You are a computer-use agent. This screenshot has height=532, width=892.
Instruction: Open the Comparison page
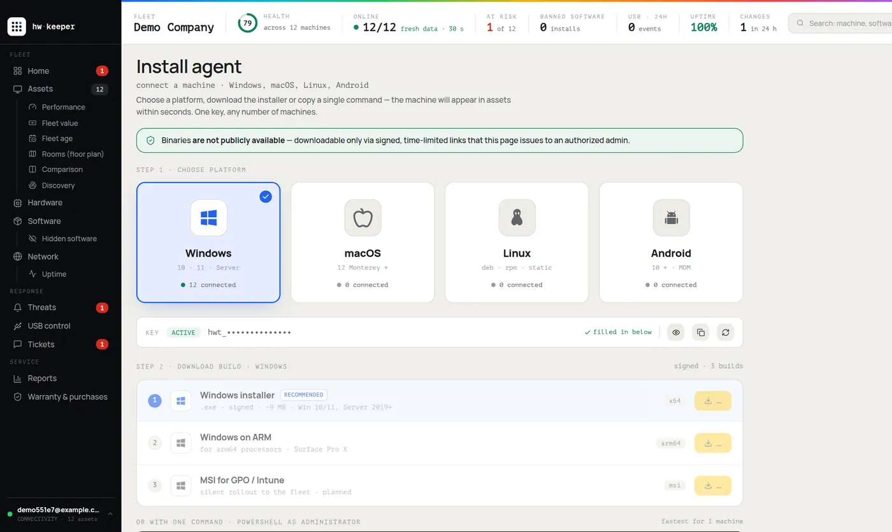[62, 169]
